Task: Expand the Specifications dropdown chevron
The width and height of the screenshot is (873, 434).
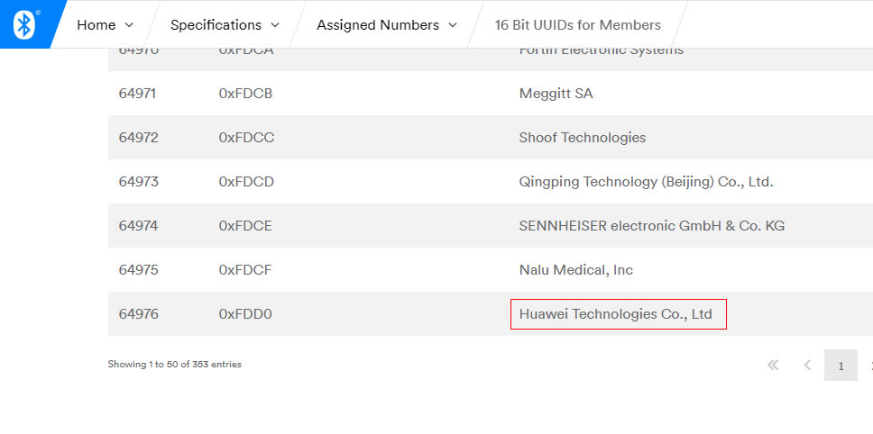Action: tap(275, 25)
